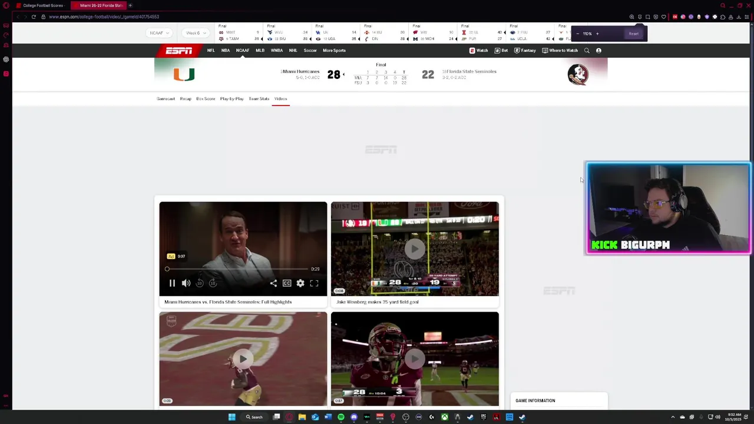754x424 pixels.
Task: Open Fantasy link
Action: tap(525, 51)
